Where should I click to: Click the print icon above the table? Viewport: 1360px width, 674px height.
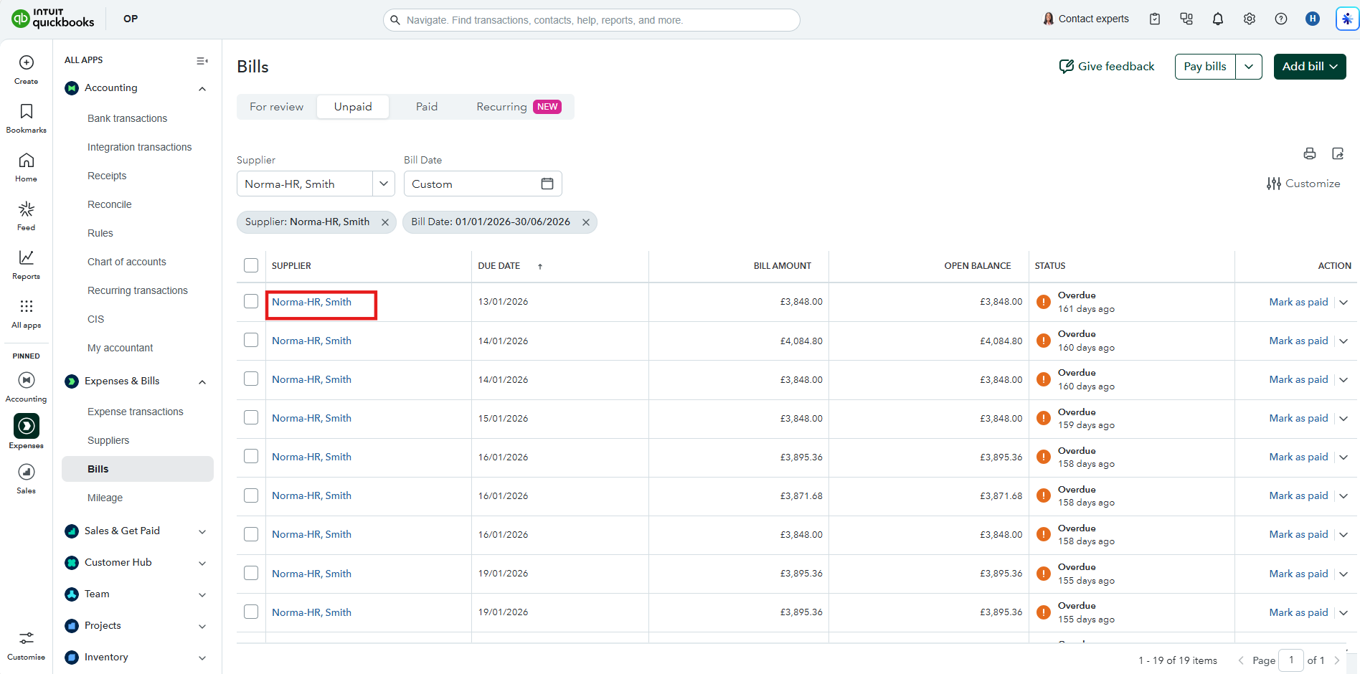(x=1310, y=153)
